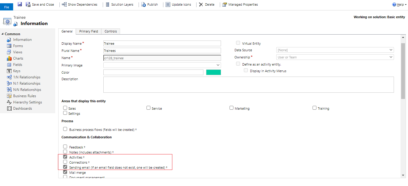This screenshot has height=186, width=408.
Task: Open Solution Layers from toolbar
Action: tap(120, 4)
